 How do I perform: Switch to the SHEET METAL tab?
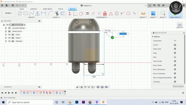[x=48, y=9]
